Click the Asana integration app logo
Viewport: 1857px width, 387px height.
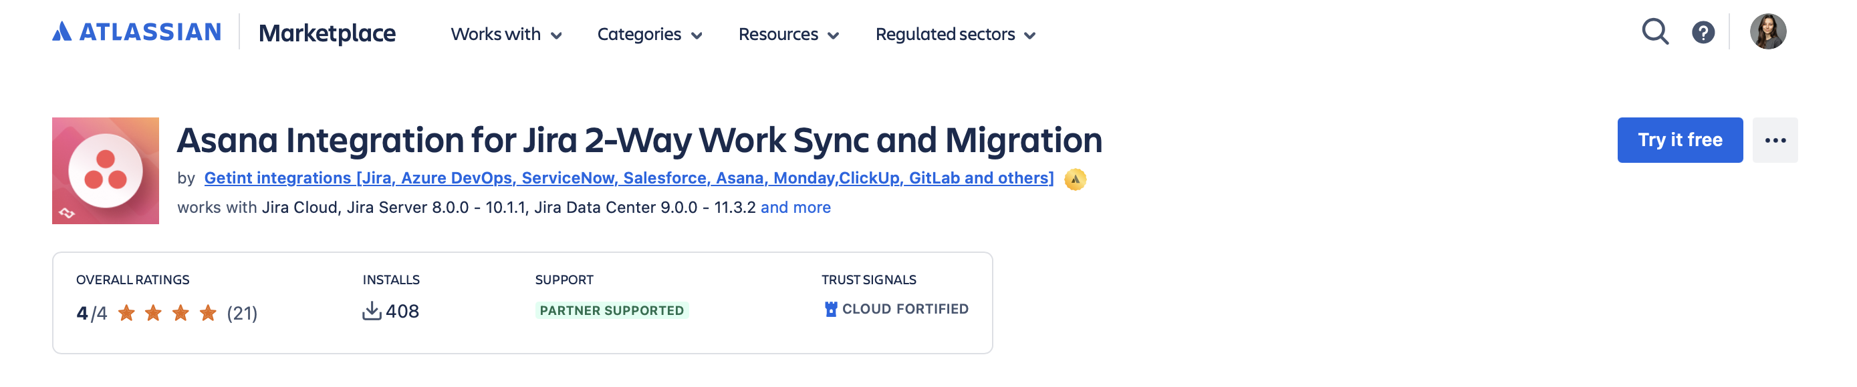click(105, 171)
